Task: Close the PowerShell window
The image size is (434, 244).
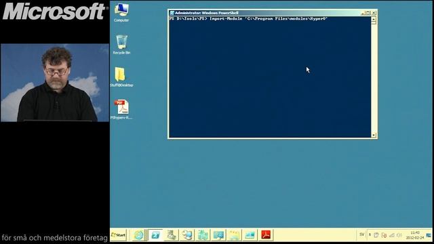Action: click(x=374, y=13)
